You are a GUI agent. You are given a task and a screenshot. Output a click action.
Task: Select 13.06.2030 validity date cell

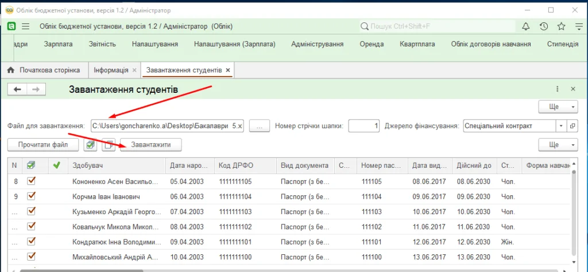click(x=474, y=257)
